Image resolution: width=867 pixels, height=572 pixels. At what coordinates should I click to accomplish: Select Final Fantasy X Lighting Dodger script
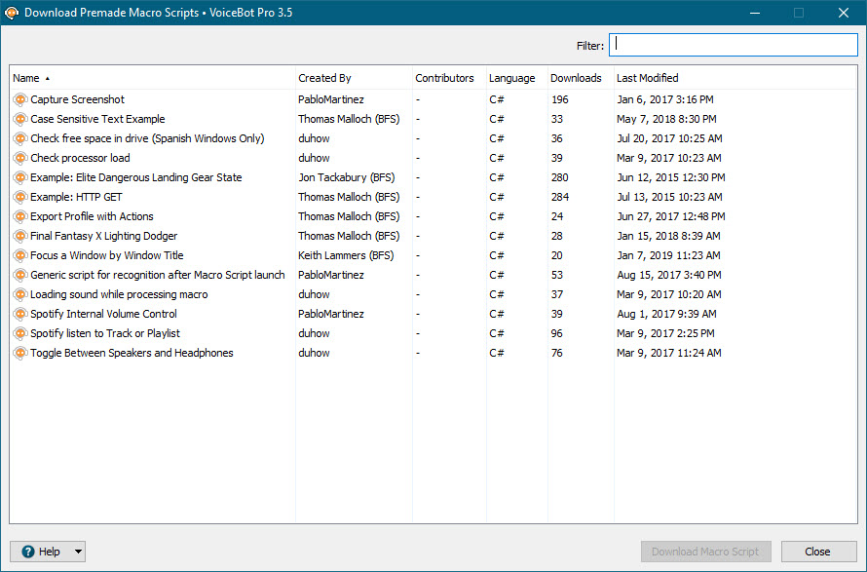pyautogui.click(x=104, y=236)
